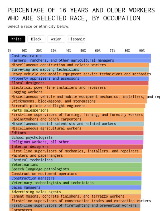Show data for Hispanic workers
This screenshot has width=160, height=211.
coord(76,39)
